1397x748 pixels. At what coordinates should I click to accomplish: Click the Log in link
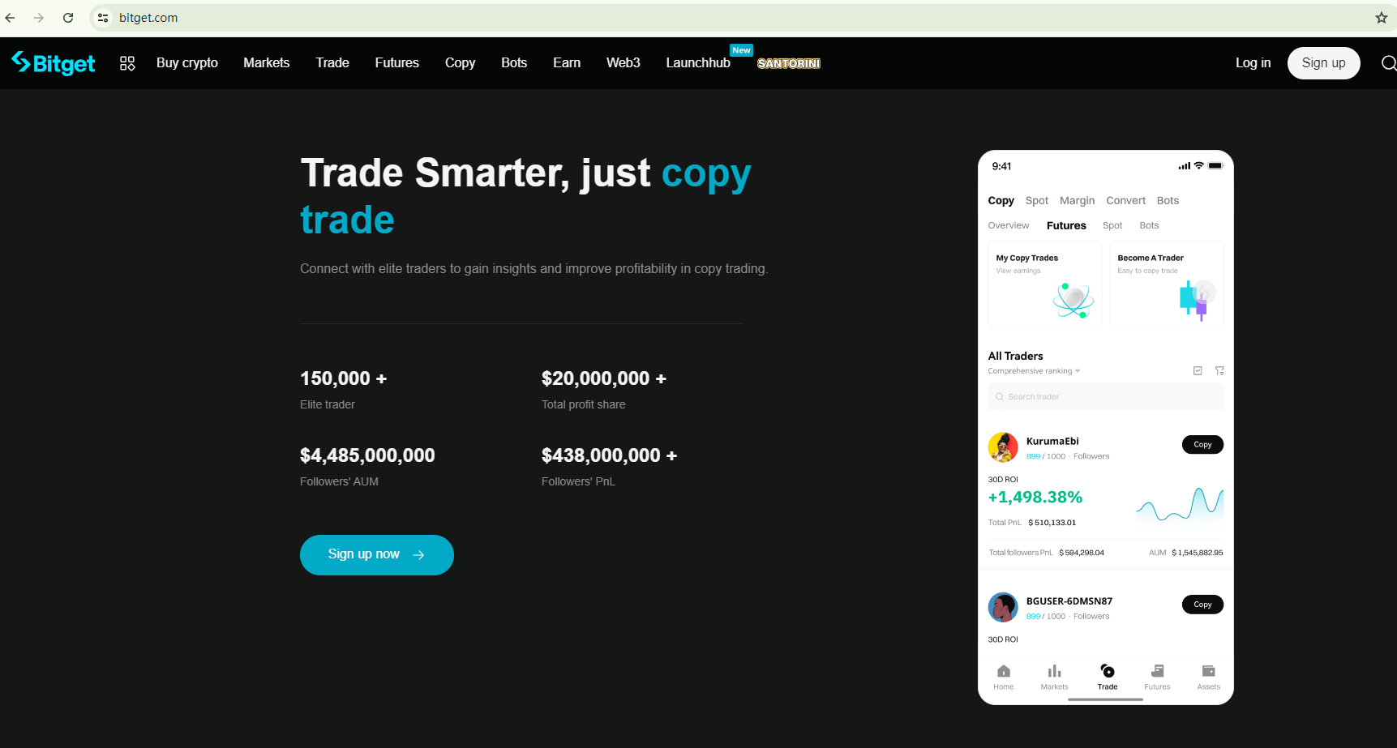1253,63
